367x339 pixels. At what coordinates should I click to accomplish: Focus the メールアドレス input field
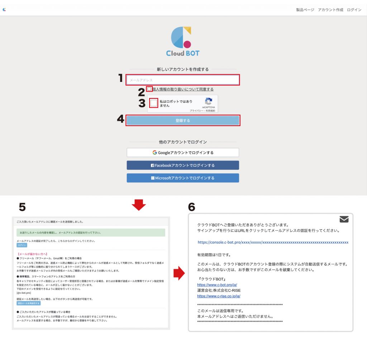click(x=183, y=80)
